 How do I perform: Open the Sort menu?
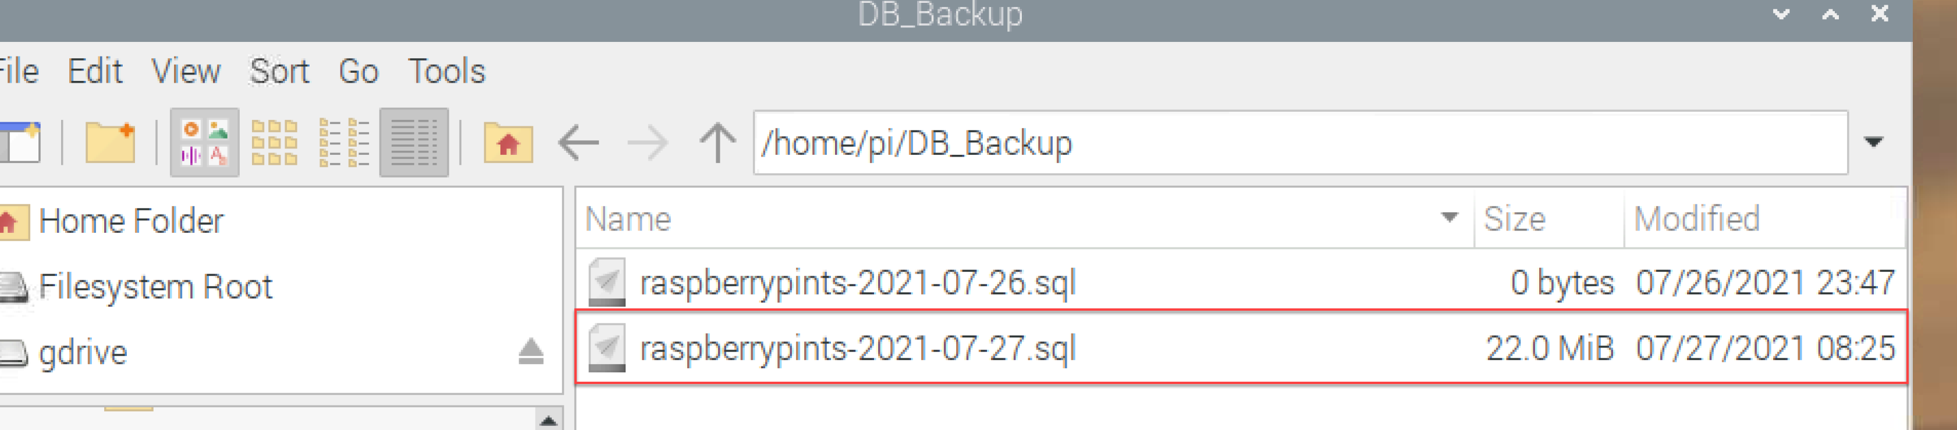[x=279, y=72]
